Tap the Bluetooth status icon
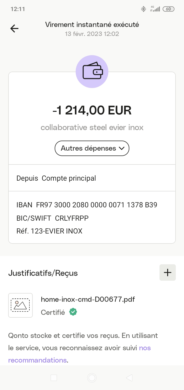Viewport: 184px width, 390px height. coord(143,9)
